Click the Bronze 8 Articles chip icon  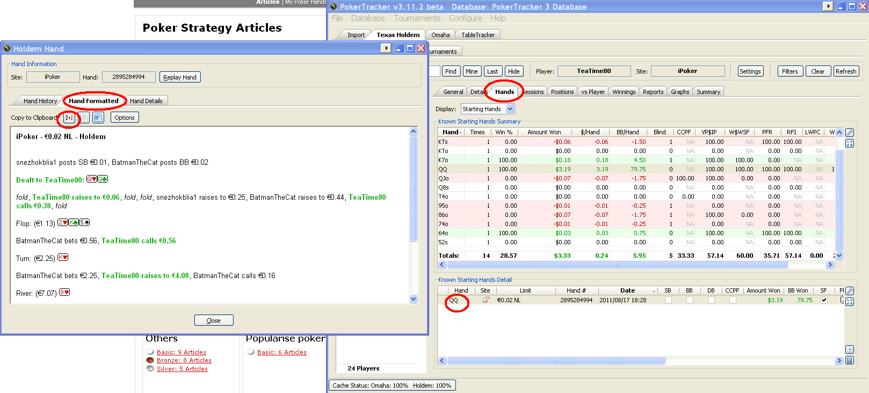pos(150,360)
